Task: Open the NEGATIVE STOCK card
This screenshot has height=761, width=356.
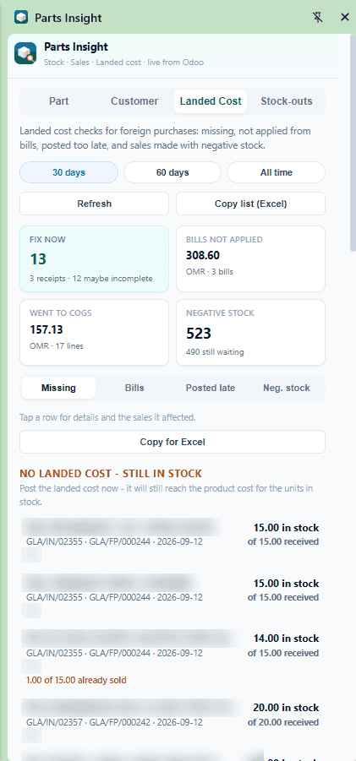Action: [x=250, y=332]
